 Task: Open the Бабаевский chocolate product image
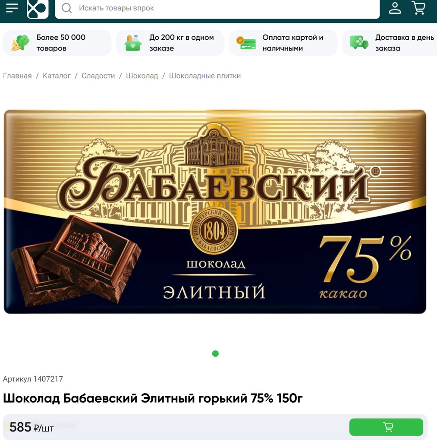215,212
